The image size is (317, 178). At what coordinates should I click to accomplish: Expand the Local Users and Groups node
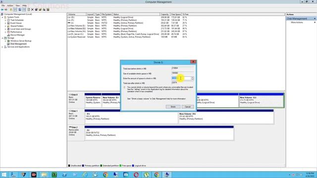pyautogui.click(x=5, y=29)
